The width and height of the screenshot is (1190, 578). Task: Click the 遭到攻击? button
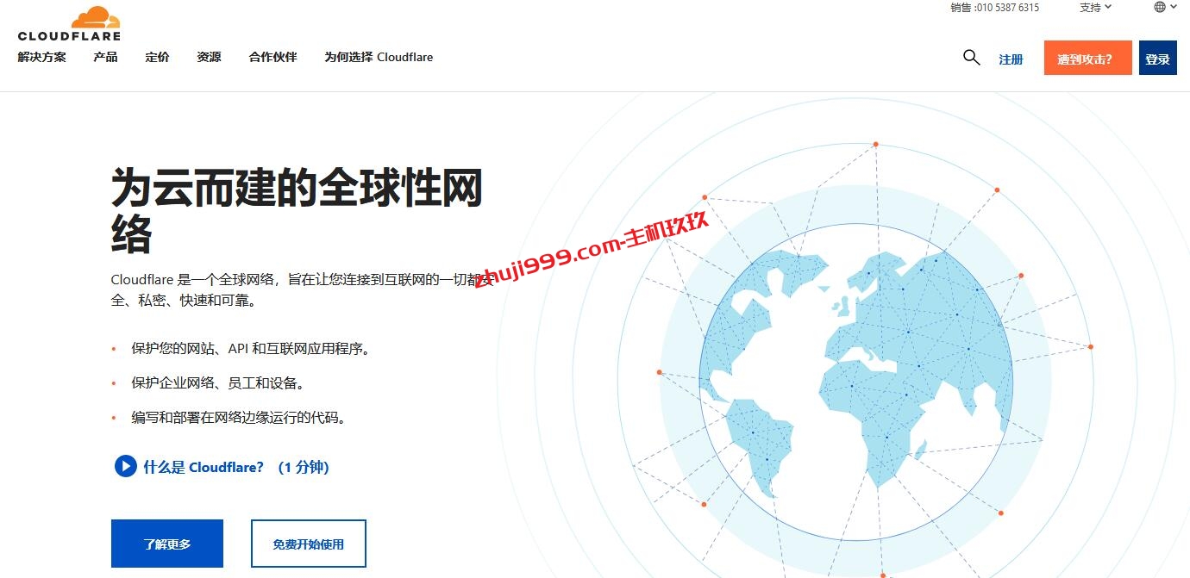(1087, 58)
